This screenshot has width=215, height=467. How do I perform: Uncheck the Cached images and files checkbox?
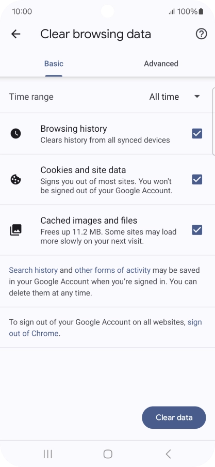click(197, 230)
